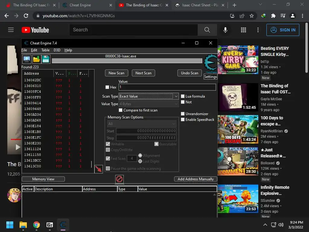
Task: Click the YouTube SIGN IN button
Action: 283,30
